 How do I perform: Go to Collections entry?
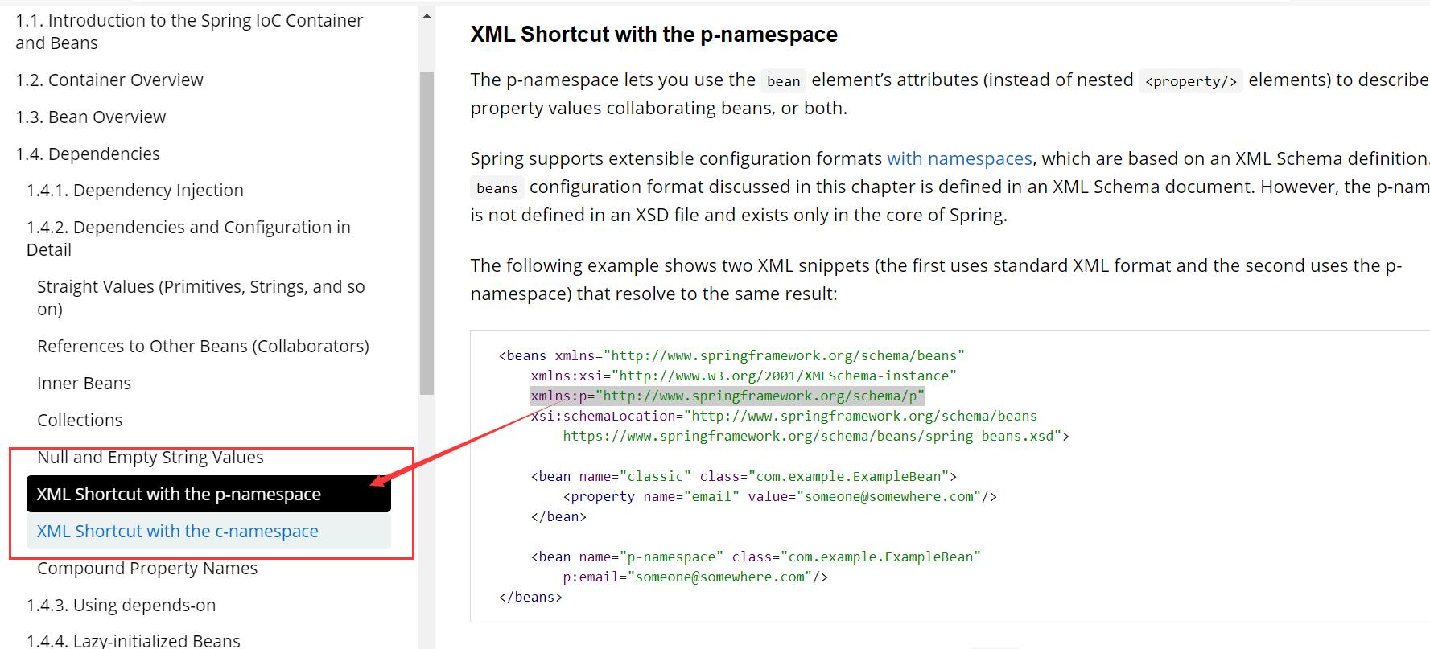[80, 420]
